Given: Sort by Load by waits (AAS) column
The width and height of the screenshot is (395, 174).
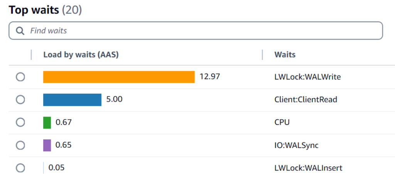Looking at the screenshot, I should point(81,55).
